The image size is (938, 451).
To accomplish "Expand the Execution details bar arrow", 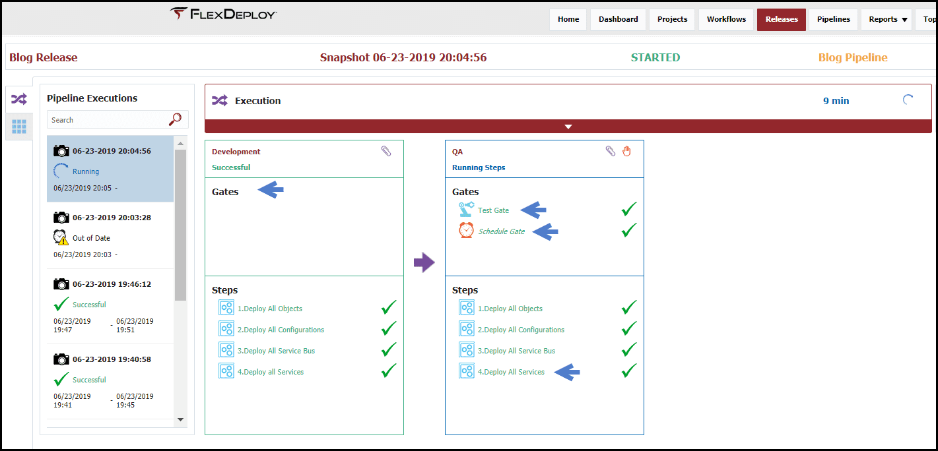I will click(568, 127).
